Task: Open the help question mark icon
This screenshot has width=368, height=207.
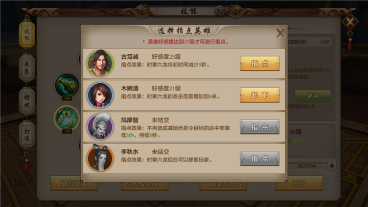Action: click(220, 11)
